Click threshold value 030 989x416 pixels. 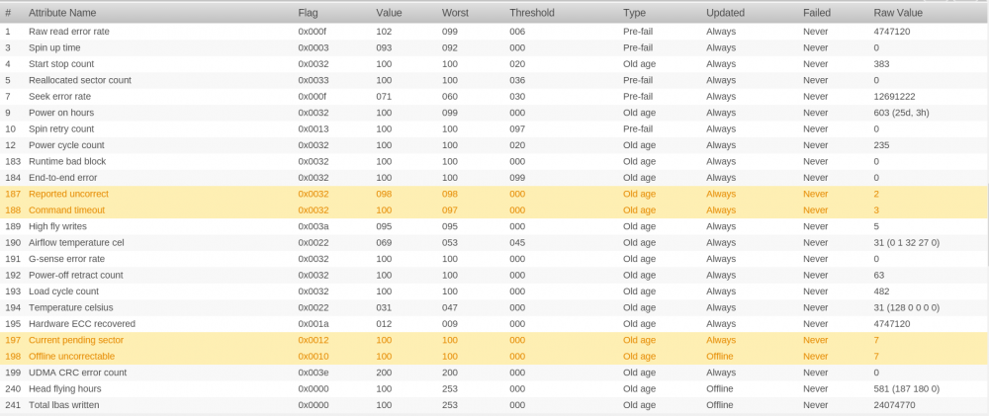pyautogui.click(x=517, y=97)
